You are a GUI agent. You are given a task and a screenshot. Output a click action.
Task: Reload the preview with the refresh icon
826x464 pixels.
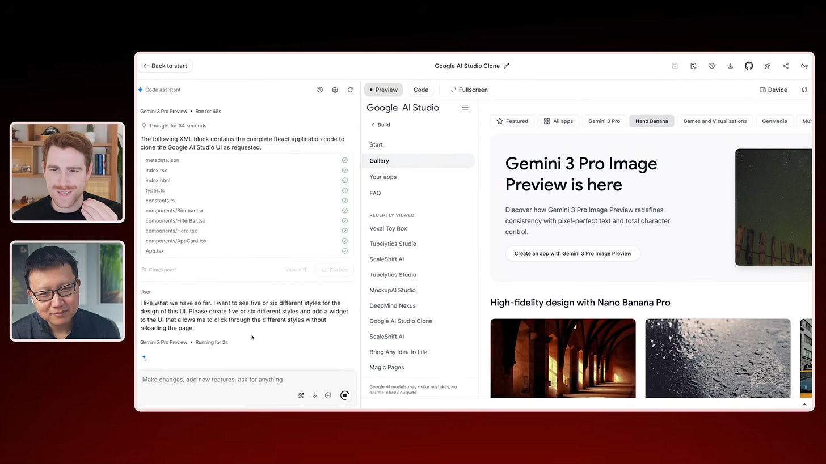(x=804, y=90)
